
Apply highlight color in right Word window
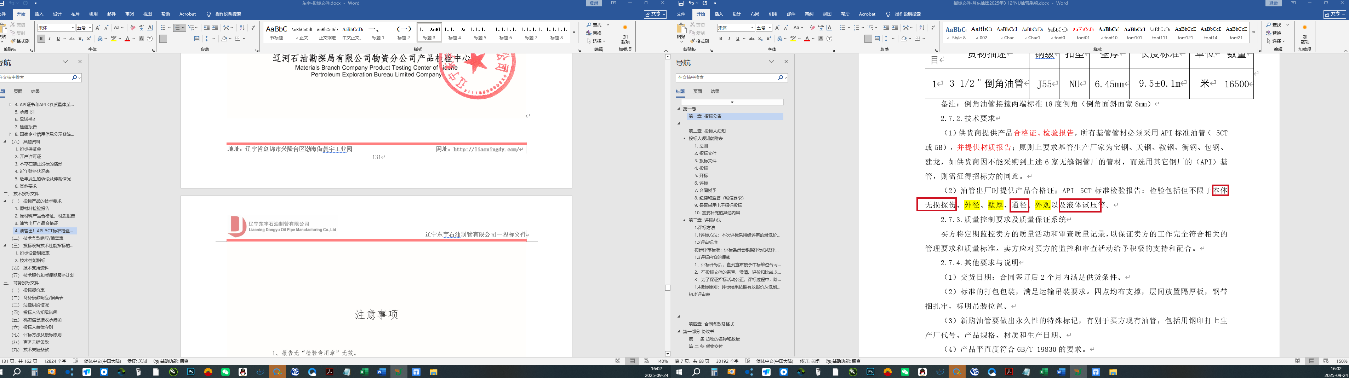pos(793,39)
